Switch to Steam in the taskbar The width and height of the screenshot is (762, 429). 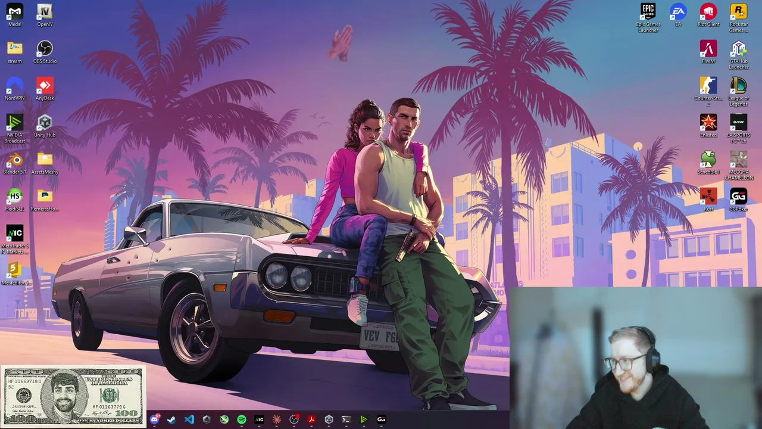point(171,419)
